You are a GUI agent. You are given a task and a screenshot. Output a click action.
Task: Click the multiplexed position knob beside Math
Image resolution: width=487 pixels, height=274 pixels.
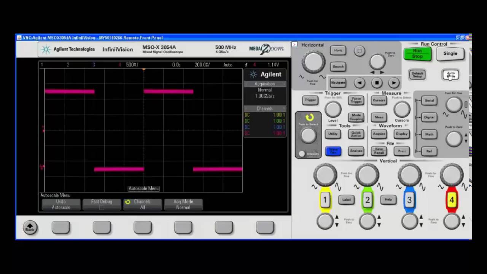[454, 139]
